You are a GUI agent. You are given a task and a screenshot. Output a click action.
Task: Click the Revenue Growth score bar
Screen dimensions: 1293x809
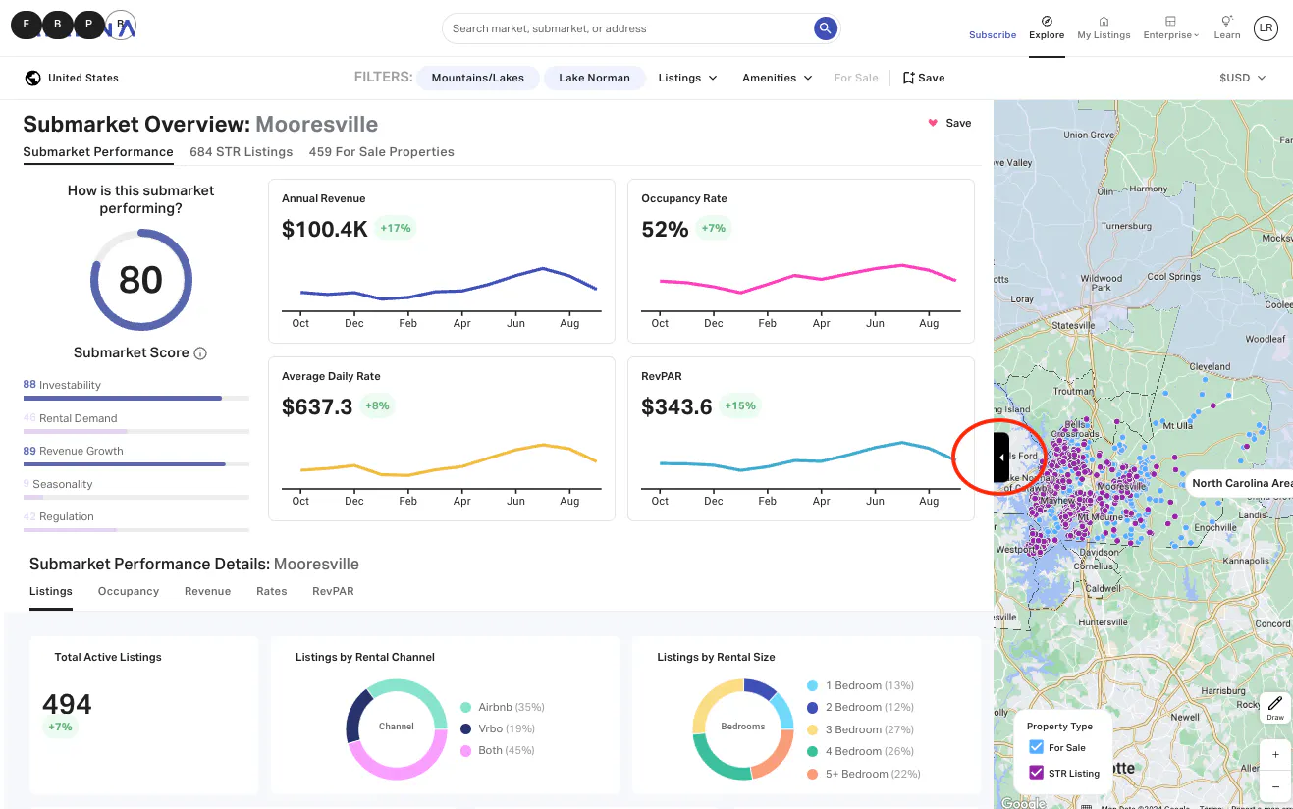click(x=136, y=463)
